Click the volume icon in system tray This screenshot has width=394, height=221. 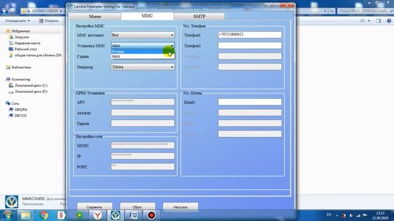[x=352, y=215]
